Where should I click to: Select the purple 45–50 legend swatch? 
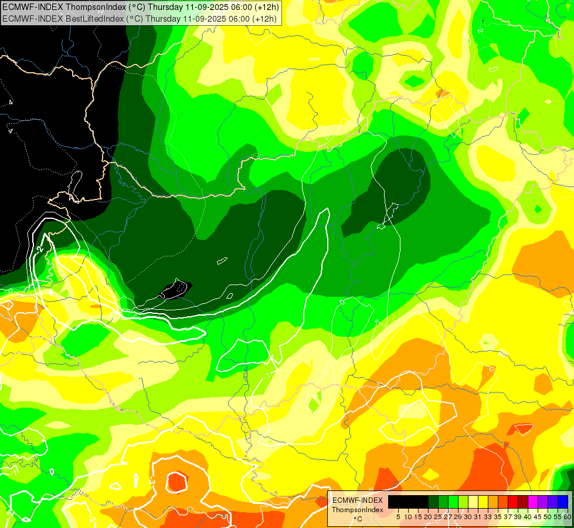pyautogui.click(x=543, y=502)
